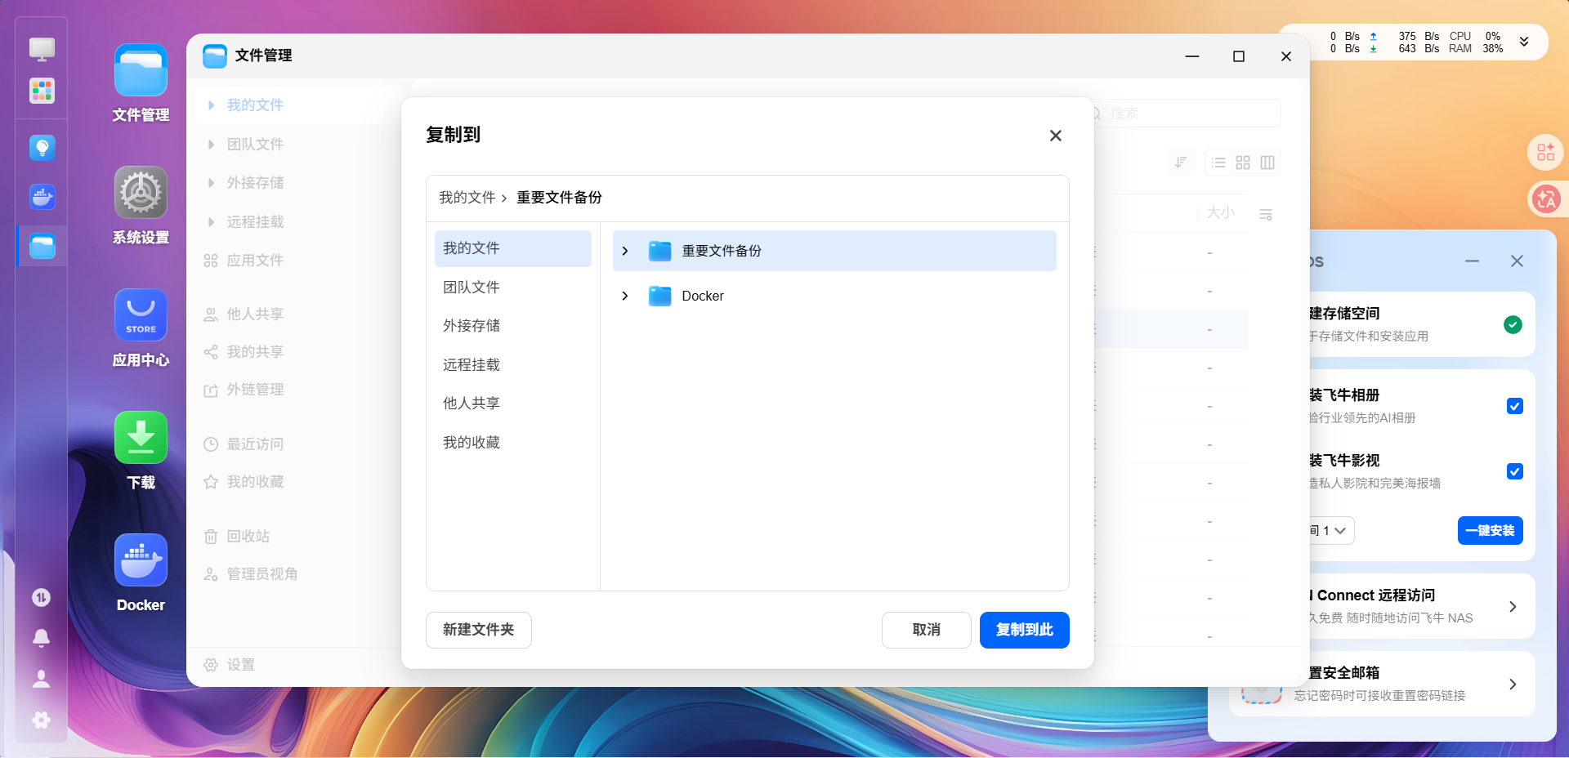Toggle the 飞牛影视 install checkbox

pyautogui.click(x=1514, y=471)
